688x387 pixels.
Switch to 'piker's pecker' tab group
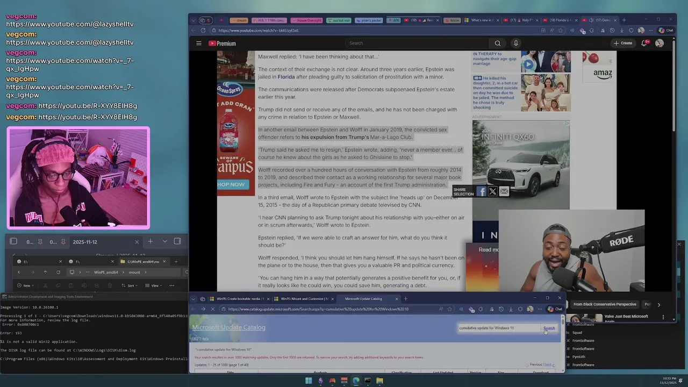pyautogui.click(x=368, y=20)
